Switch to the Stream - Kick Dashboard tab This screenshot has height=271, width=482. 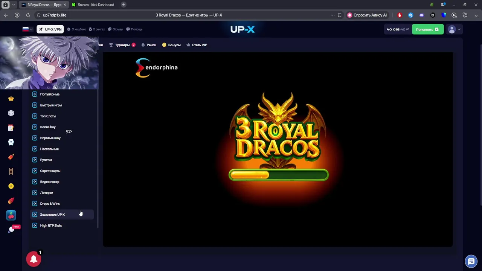(x=93, y=5)
